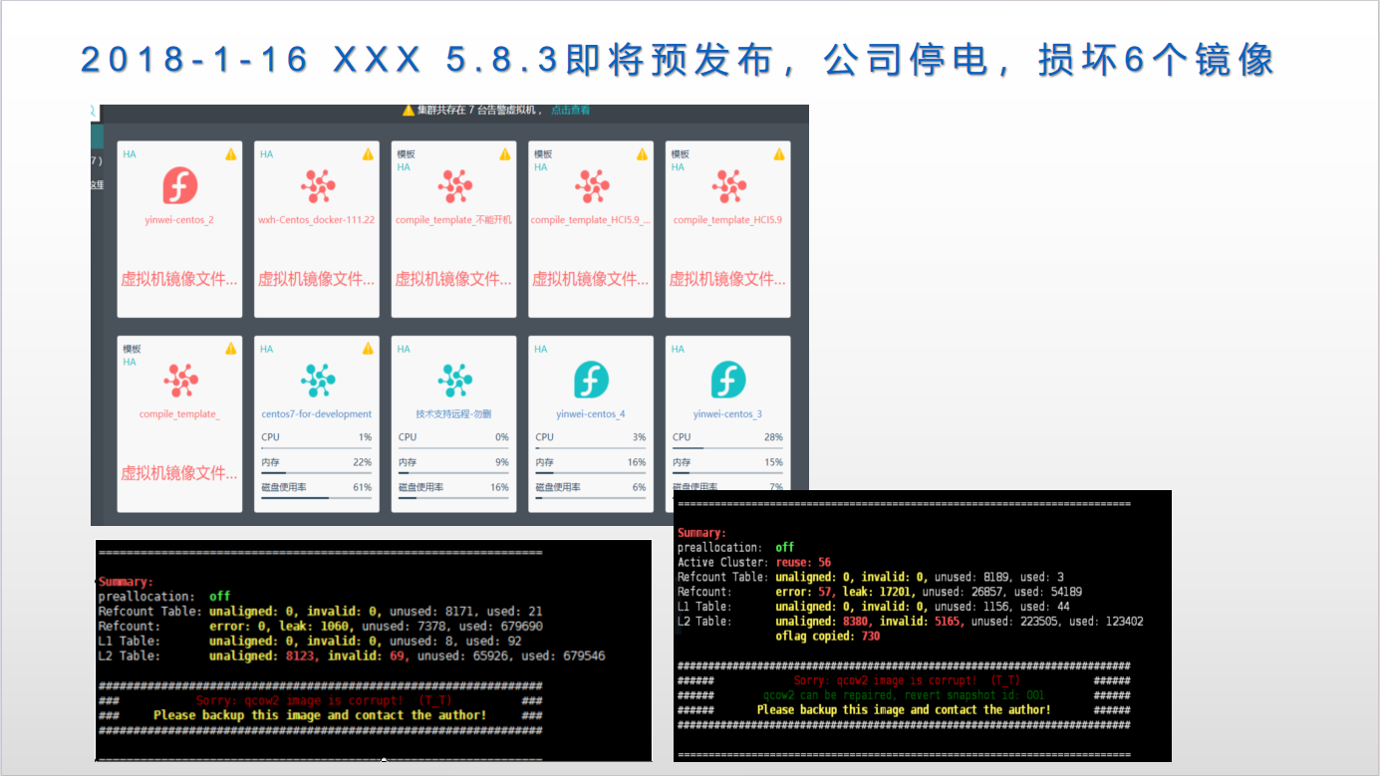Screen dimensions: 1380x776
Task: Click the CentOS cluster icon on wxh-Centos_docker-111.22
Action: point(317,185)
